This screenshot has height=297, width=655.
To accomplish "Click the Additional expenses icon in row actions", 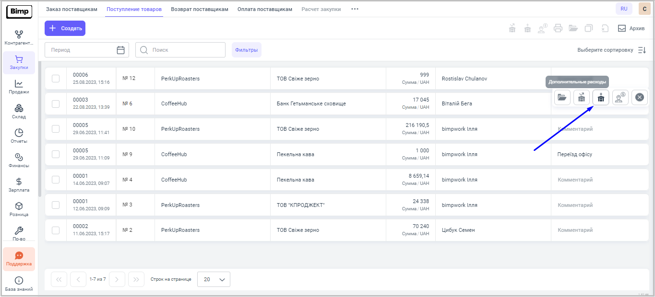I will click(600, 97).
